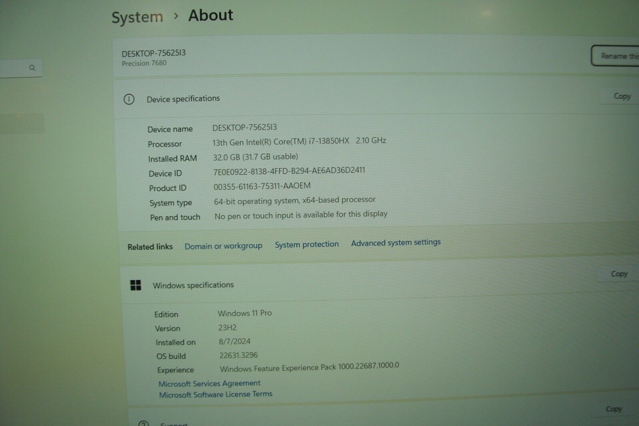Click the Installed RAM label

tap(173, 159)
